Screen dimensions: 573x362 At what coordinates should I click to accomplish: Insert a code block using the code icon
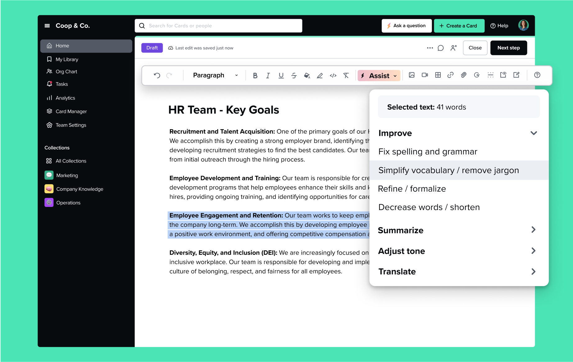333,75
